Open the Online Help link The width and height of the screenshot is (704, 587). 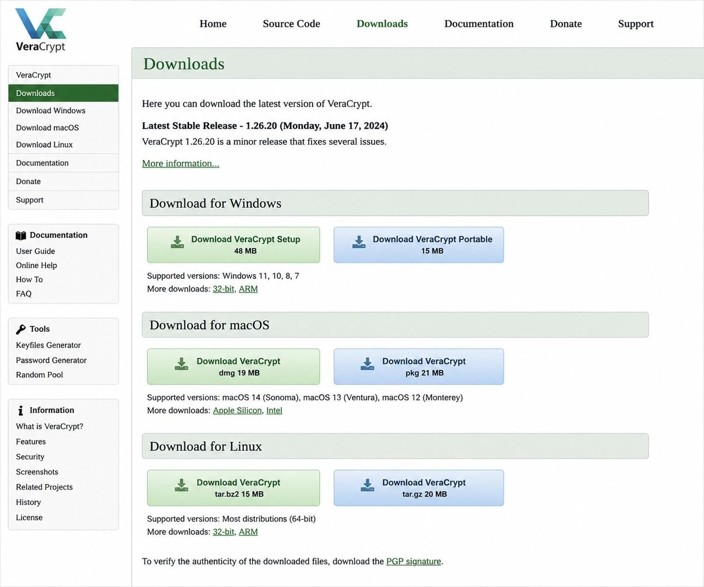click(36, 266)
